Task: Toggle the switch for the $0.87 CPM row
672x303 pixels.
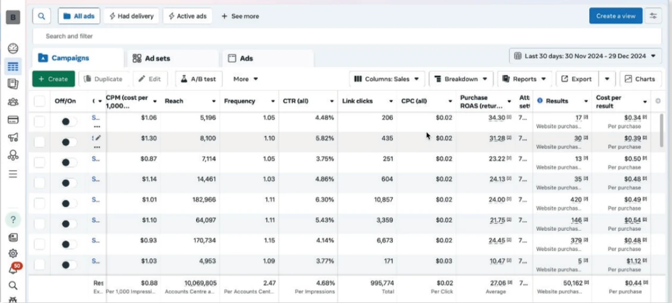Action: pos(69,163)
